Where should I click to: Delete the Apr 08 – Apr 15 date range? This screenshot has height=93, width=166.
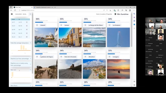click(27, 29)
